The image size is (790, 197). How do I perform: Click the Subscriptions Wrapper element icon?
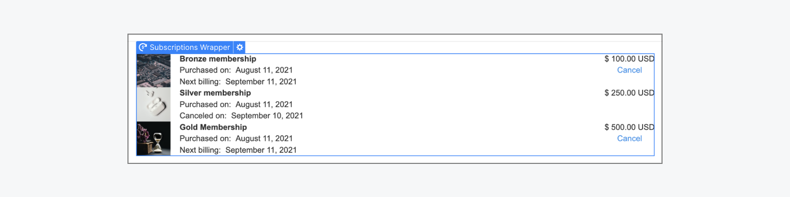click(x=142, y=47)
